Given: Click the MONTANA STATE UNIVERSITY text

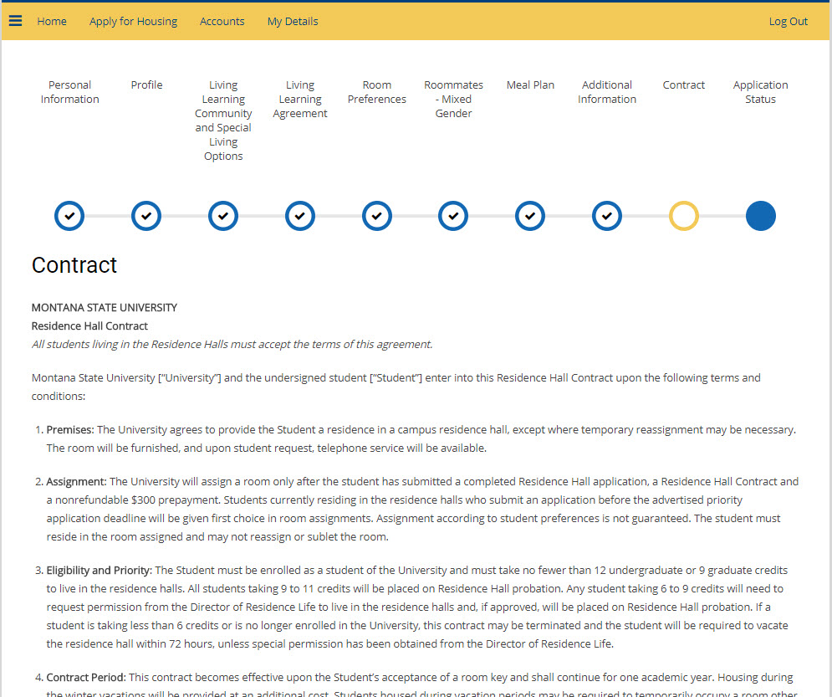Looking at the screenshot, I should point(105,308).
